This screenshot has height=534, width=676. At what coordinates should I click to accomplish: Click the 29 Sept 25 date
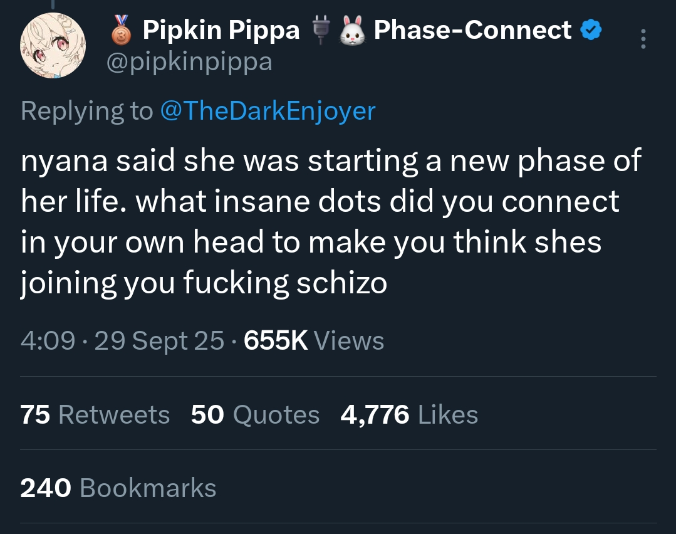click(x=159, y=340)
